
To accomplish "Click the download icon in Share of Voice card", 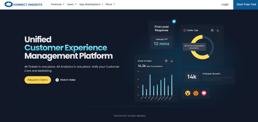I will (x=172, y=61).
